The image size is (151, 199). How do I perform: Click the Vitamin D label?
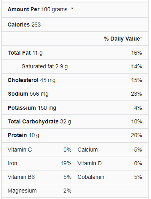[90, 163]
